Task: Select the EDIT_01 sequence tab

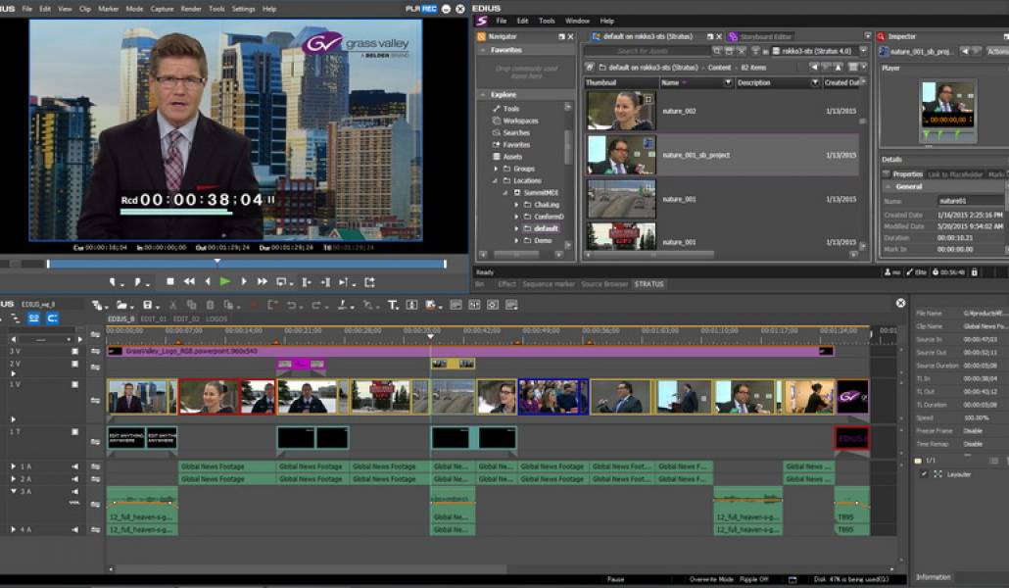Action: (x=154, y=318)
